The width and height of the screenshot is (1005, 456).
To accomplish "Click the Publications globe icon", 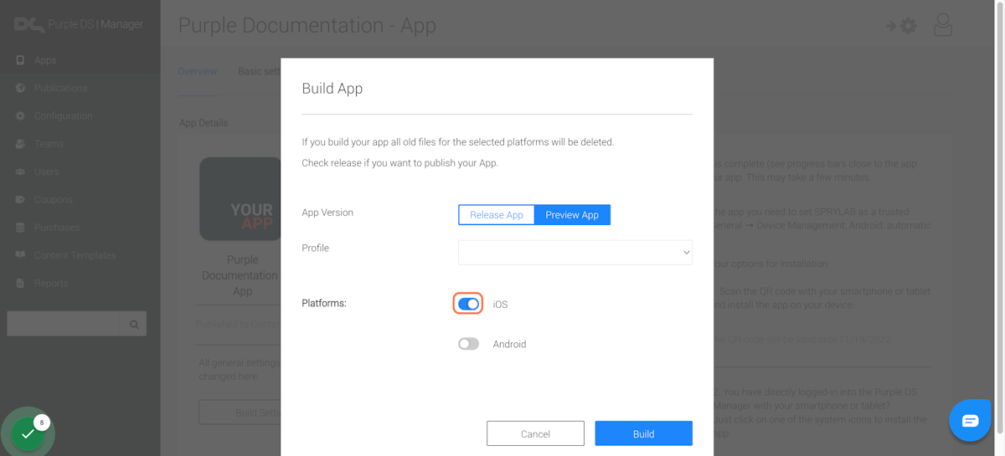I will (20, 88).
